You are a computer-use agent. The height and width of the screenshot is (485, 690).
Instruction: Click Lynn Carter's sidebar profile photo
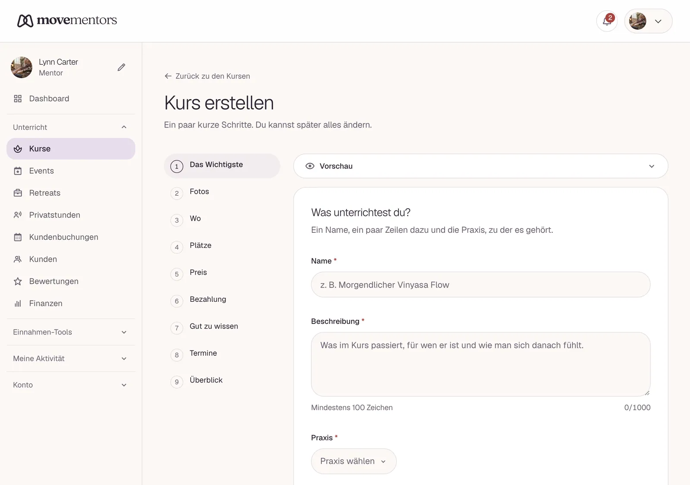(22, 67)
